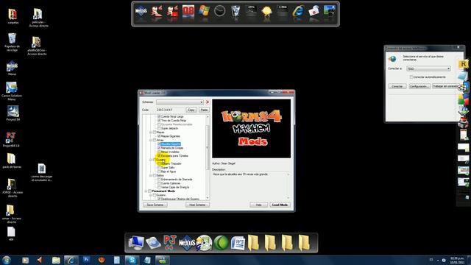Toggle 'Cuerda Ninja Larga' checkbox
The width and height of the screenshot is (471, 265).
[159, 116]
